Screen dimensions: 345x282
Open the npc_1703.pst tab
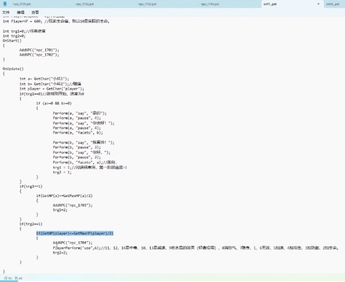click(x=147, y=4)
